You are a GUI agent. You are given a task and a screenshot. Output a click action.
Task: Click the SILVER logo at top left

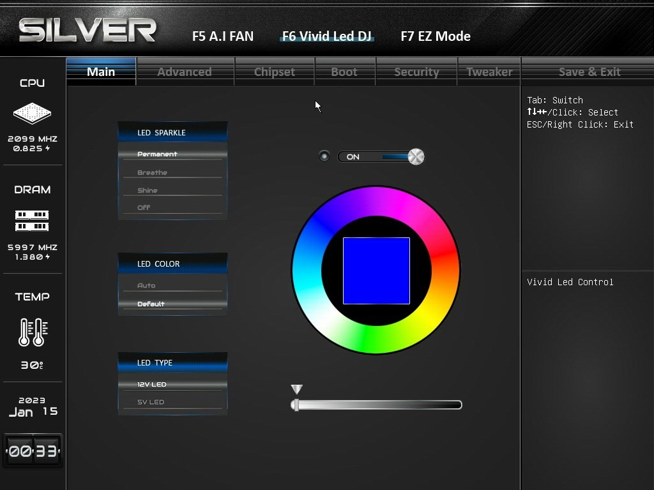tap(87, 31)
